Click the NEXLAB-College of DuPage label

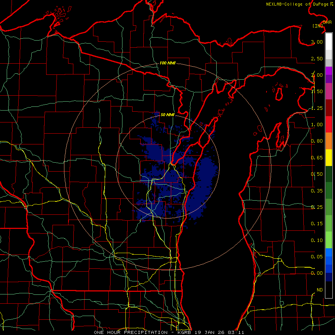(x=300, y=4)
